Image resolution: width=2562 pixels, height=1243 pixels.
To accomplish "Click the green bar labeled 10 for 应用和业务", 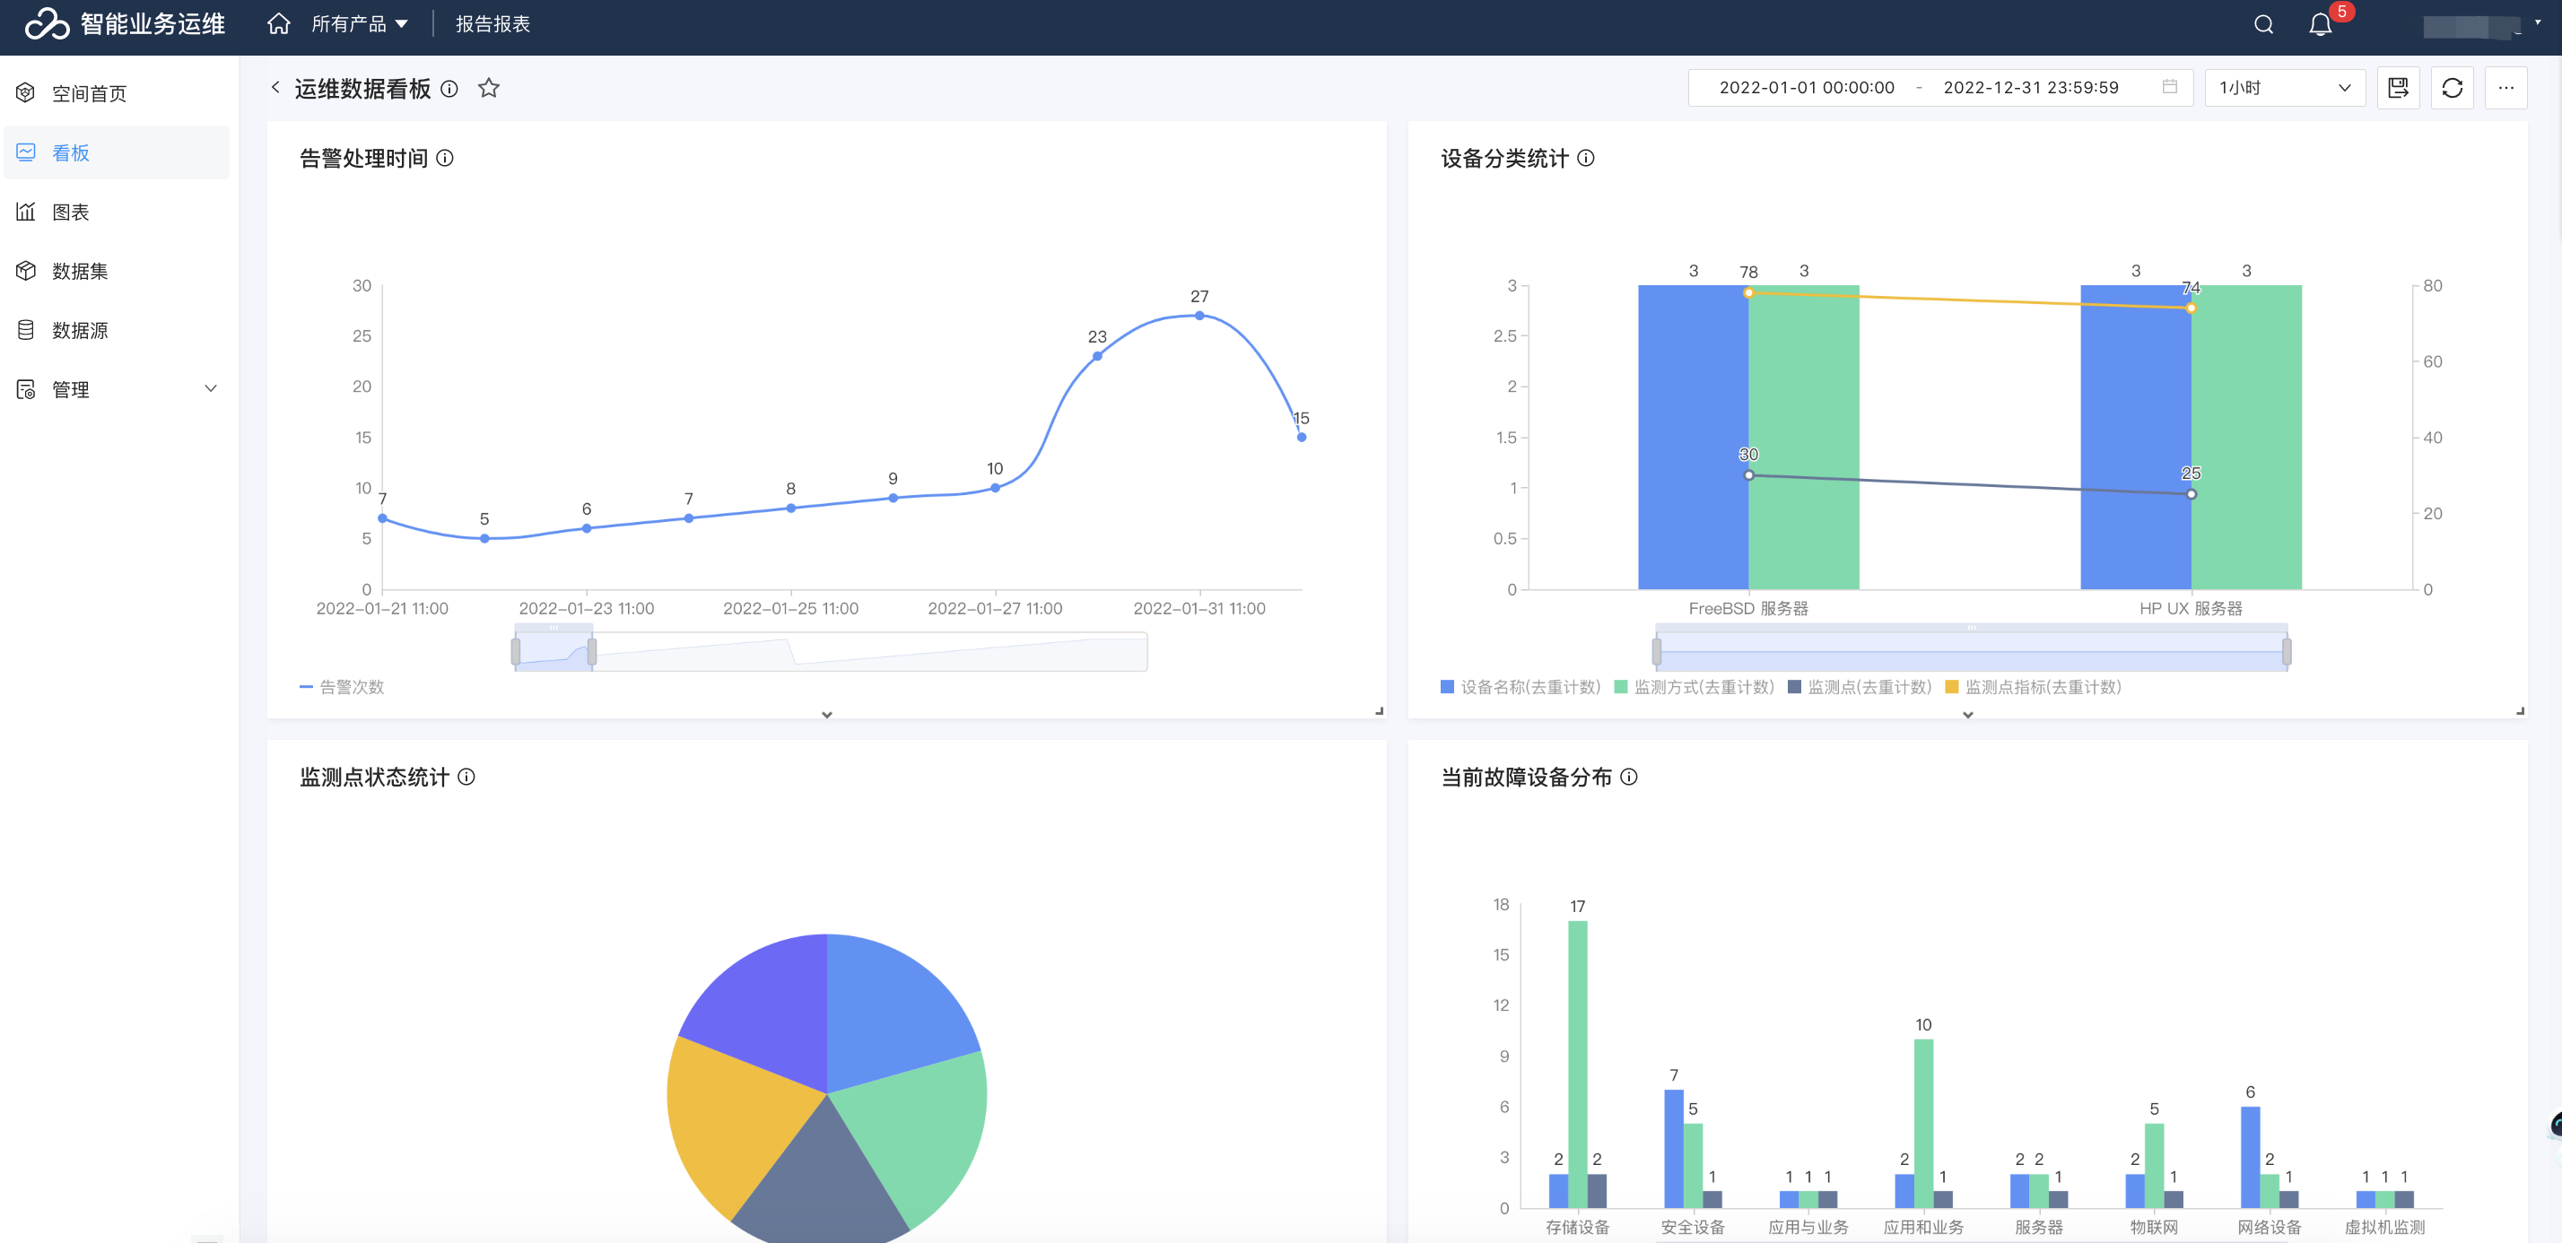I will (x=1923, y=1123).
